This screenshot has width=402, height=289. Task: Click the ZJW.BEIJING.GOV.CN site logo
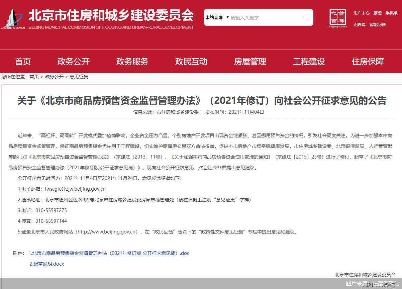coord(13,19)
